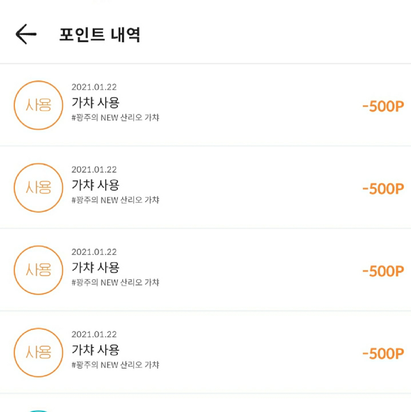The image size is (411, 412).
Task: Tap third entry's #꽝주의 NEW 산리오 가챠 tag
Action: 115,282
